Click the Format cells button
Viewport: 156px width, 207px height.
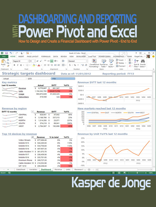pos(121,66)
